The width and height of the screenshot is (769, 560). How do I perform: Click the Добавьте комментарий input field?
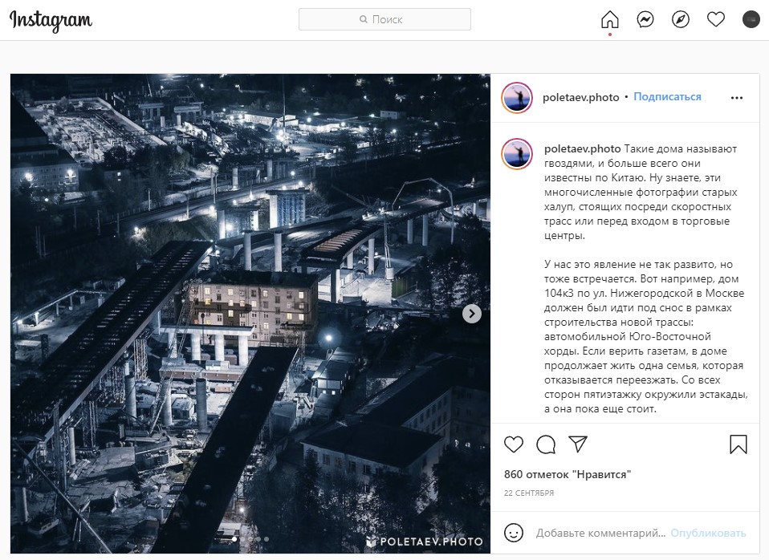point(600,533)
